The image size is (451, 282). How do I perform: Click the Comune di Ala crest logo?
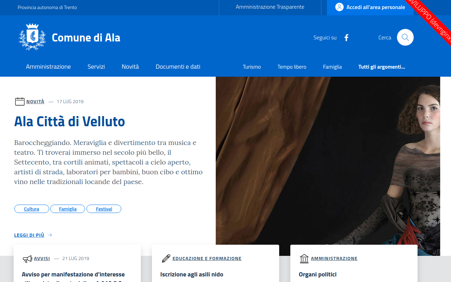tap(32, 37)
